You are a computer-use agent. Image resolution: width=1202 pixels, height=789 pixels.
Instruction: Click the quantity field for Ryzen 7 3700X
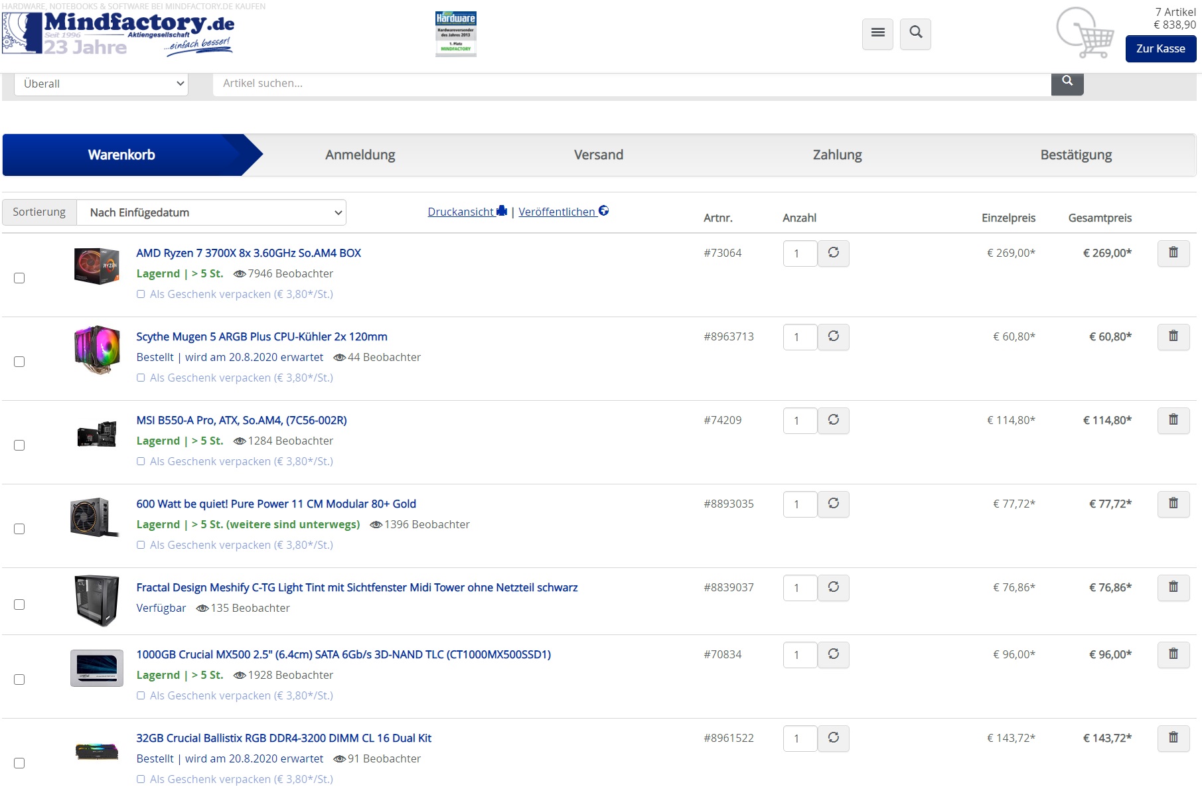point(800,253)
